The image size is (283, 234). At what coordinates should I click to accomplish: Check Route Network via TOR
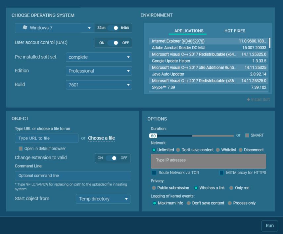154,173
